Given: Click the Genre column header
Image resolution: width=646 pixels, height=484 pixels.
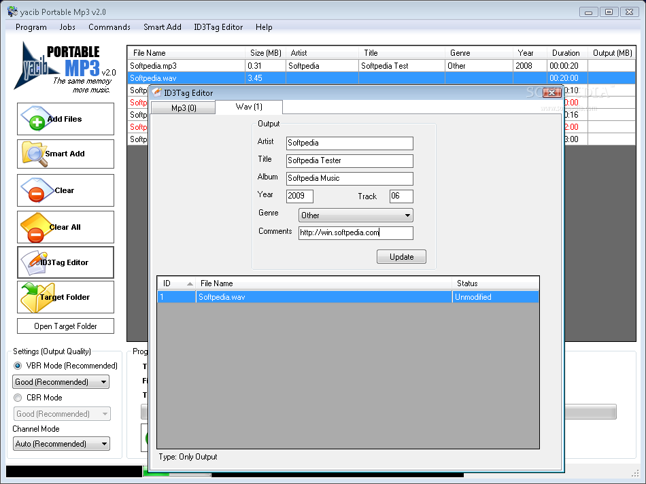Looking at the screenshot, I should [x=479, y=53].
